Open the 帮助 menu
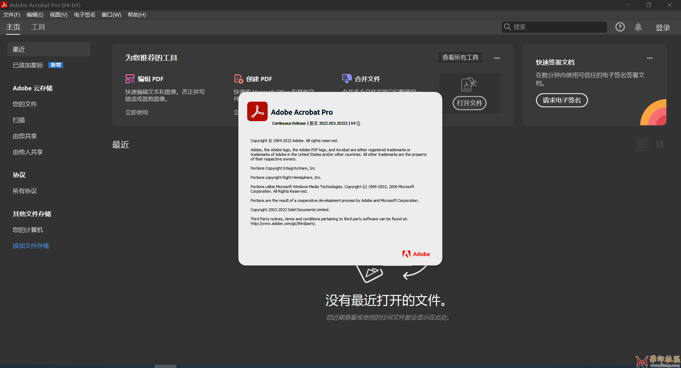 click(x=137, y=15)
